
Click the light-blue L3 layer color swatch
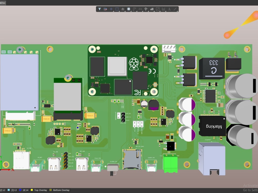tap(9, 190)
